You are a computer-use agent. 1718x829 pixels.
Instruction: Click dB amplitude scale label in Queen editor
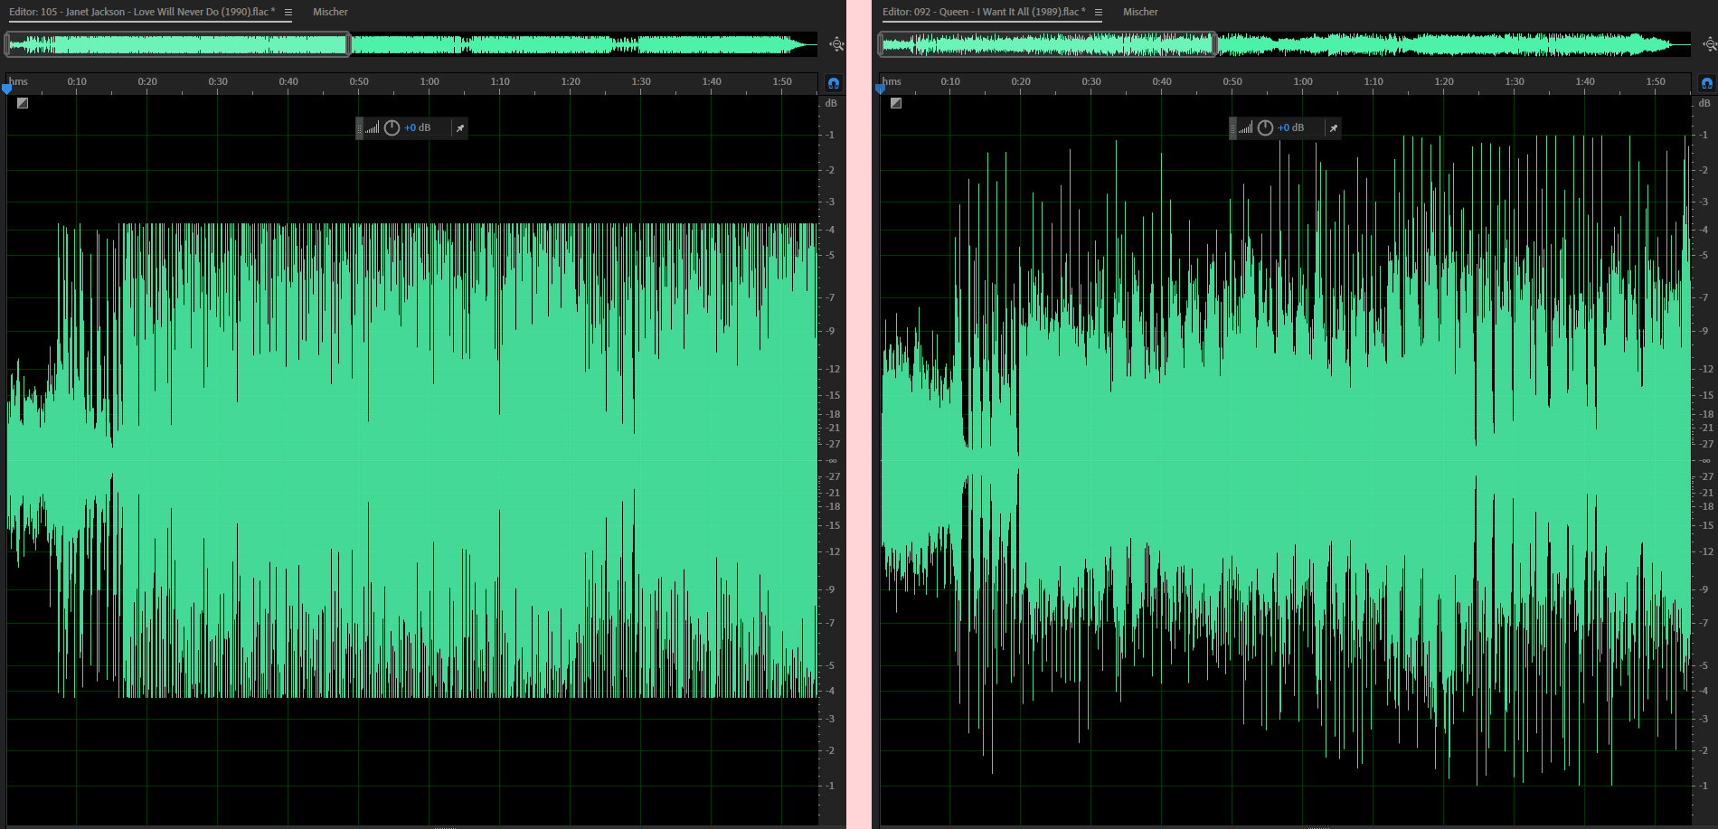[1704, 104]
